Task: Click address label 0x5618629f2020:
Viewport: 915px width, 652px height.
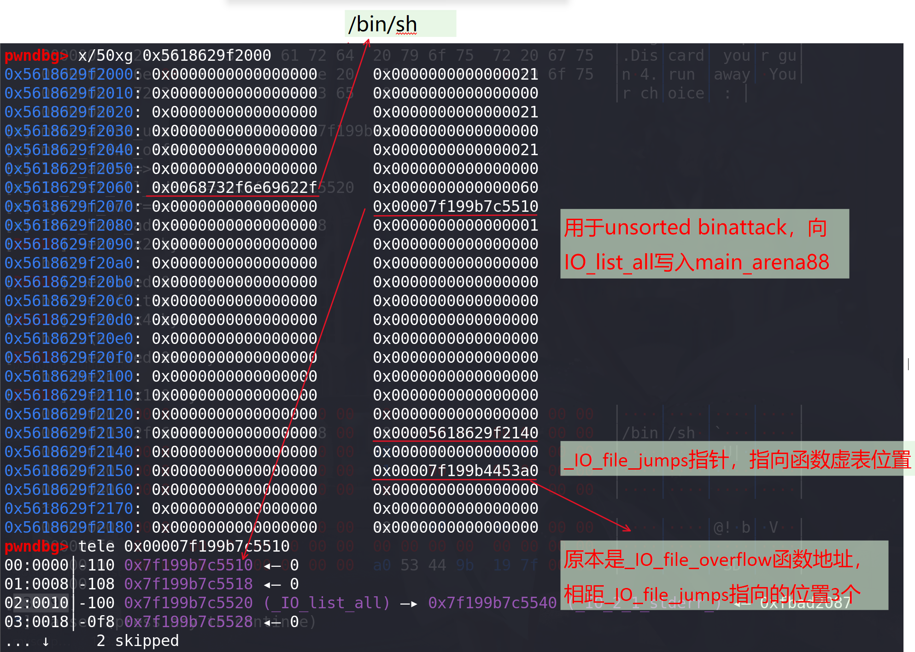Action: 73,112
